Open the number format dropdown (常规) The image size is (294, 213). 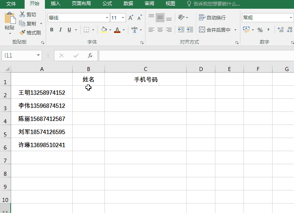[x=291, y=18]
